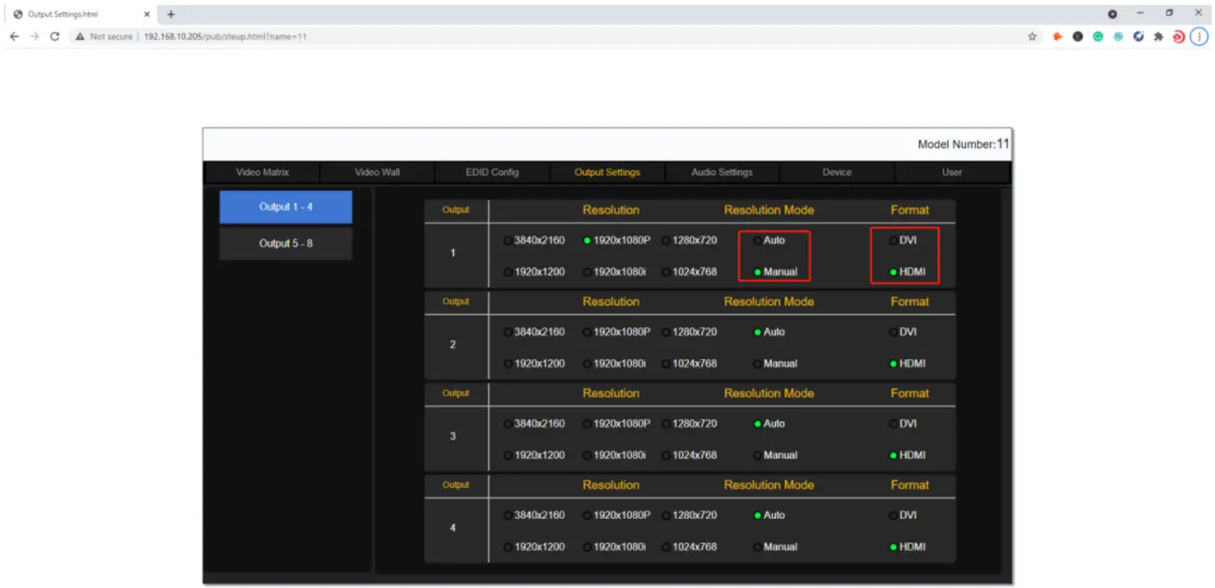The width and height of the screenshot is (1215, 588).
Task: Select the Output Settings tab
Action: coord(607,172)
